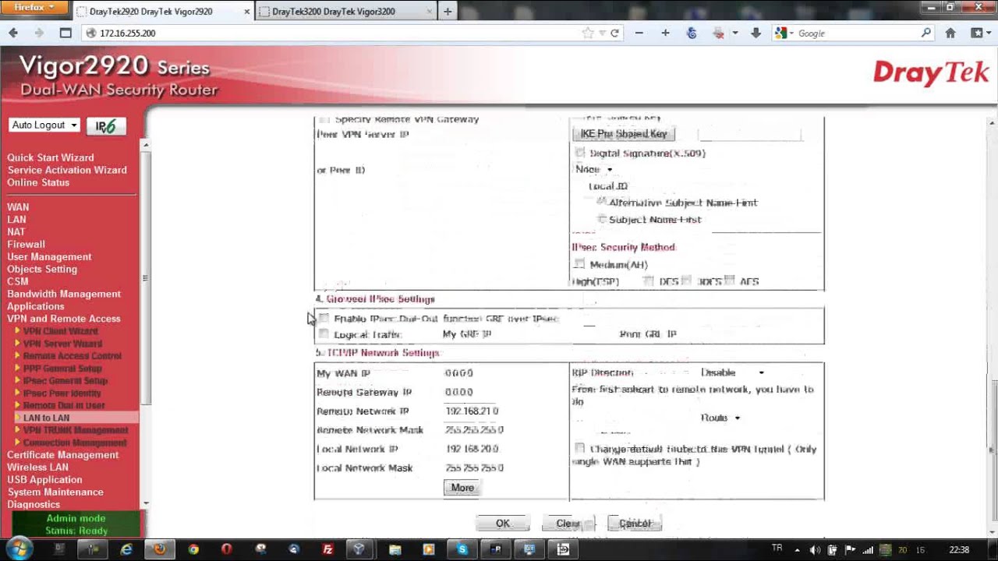This screenshot has width=998, height=561.
Task: Open Google Chrome from the taskbar
Action: pos(193,549)
